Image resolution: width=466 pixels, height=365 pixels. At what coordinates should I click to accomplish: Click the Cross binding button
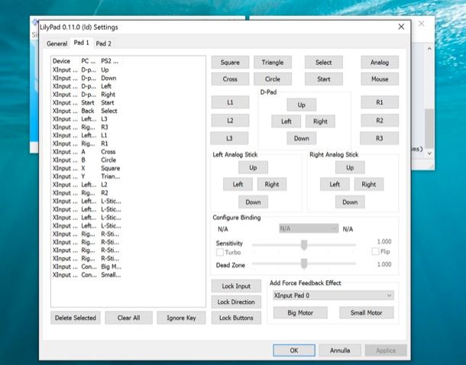(230, 79)
